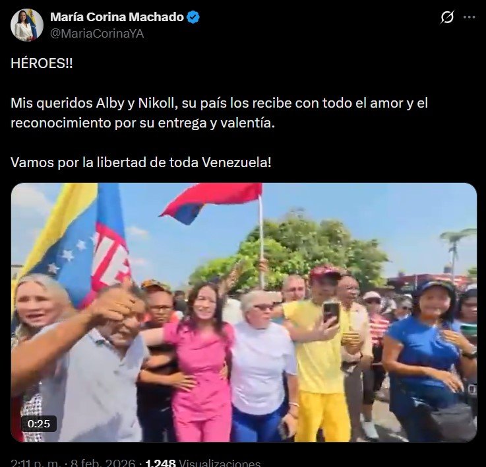Click the line ending valentía
Viewport: 486px width, 467px height.
142,123
